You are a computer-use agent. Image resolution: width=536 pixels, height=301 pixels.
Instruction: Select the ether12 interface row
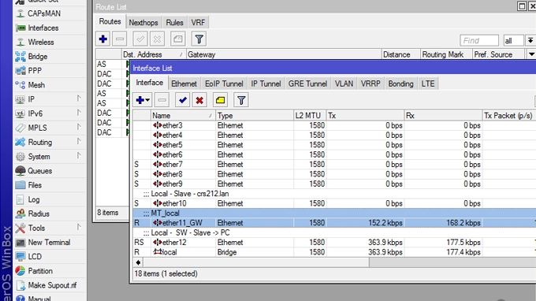pyautogui.click(x=334, y=243)
